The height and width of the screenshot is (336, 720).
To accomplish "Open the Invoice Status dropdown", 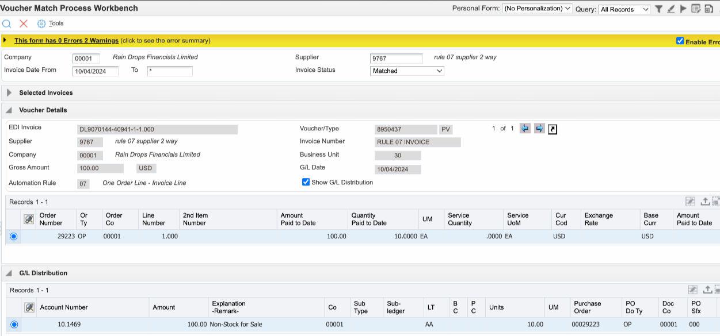I will (x=407, y=71).
